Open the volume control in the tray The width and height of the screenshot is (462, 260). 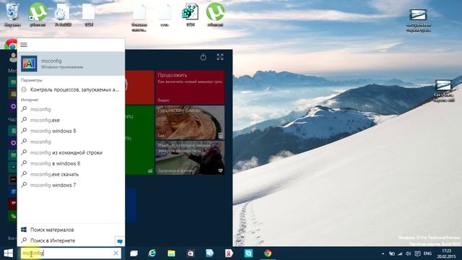tap(408, 253)
